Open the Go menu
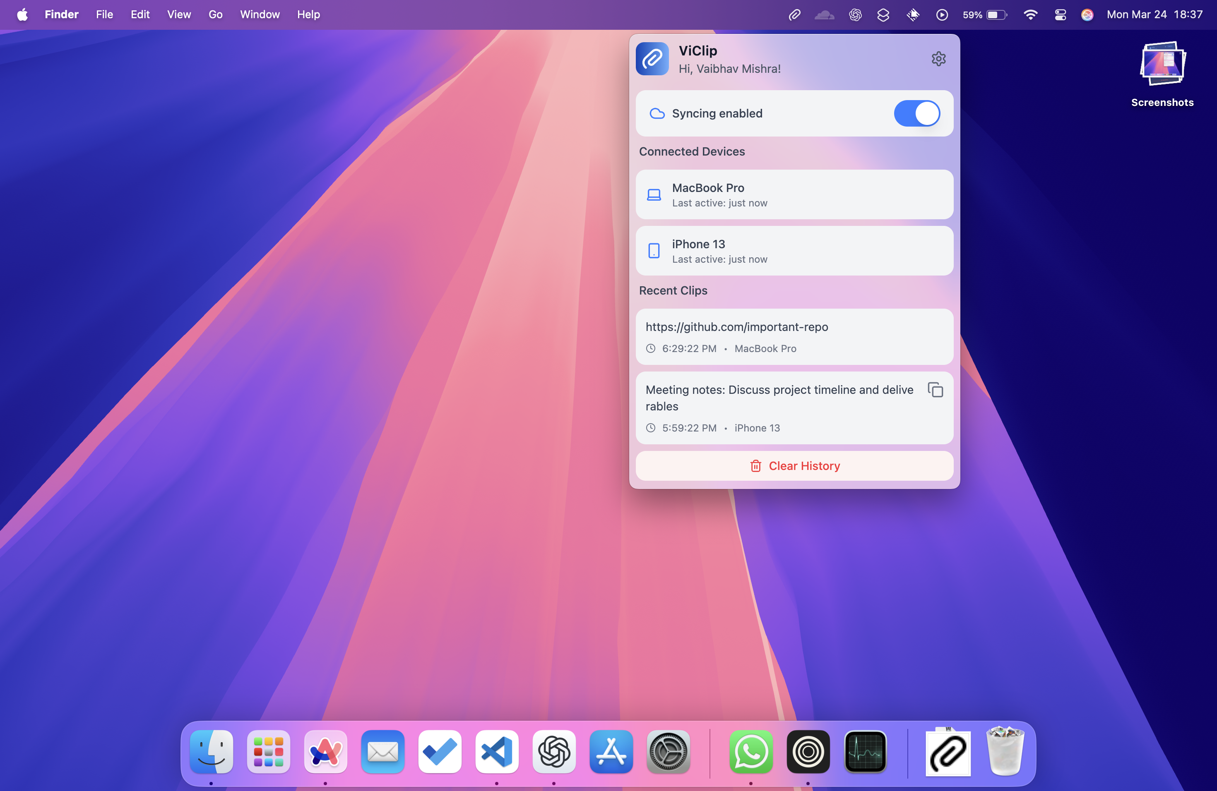Viewport: 1217px width, 791px height. tap(215, 15)
